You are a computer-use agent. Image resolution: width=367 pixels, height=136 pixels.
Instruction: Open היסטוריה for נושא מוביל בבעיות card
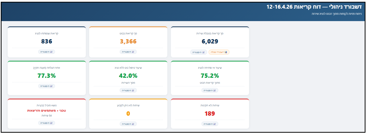point(47,123)
